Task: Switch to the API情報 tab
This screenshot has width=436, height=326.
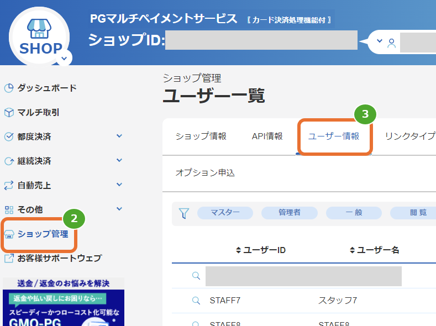Action: tap(267, 136)
